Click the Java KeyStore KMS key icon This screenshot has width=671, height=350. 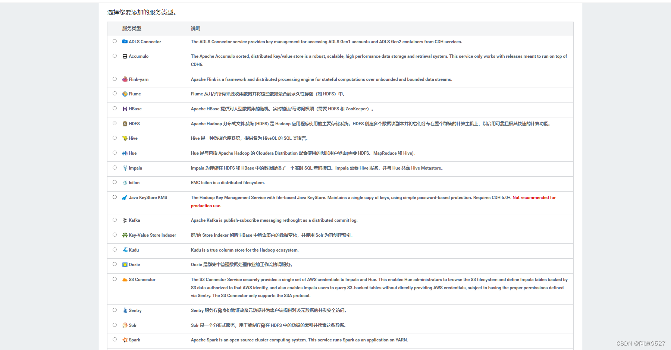pyautogui.click(x=125, y=198)
